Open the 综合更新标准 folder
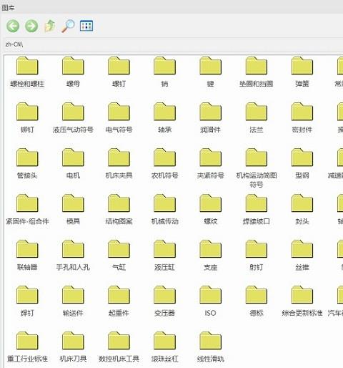This screenshot has height=368, width=343. 302,301
